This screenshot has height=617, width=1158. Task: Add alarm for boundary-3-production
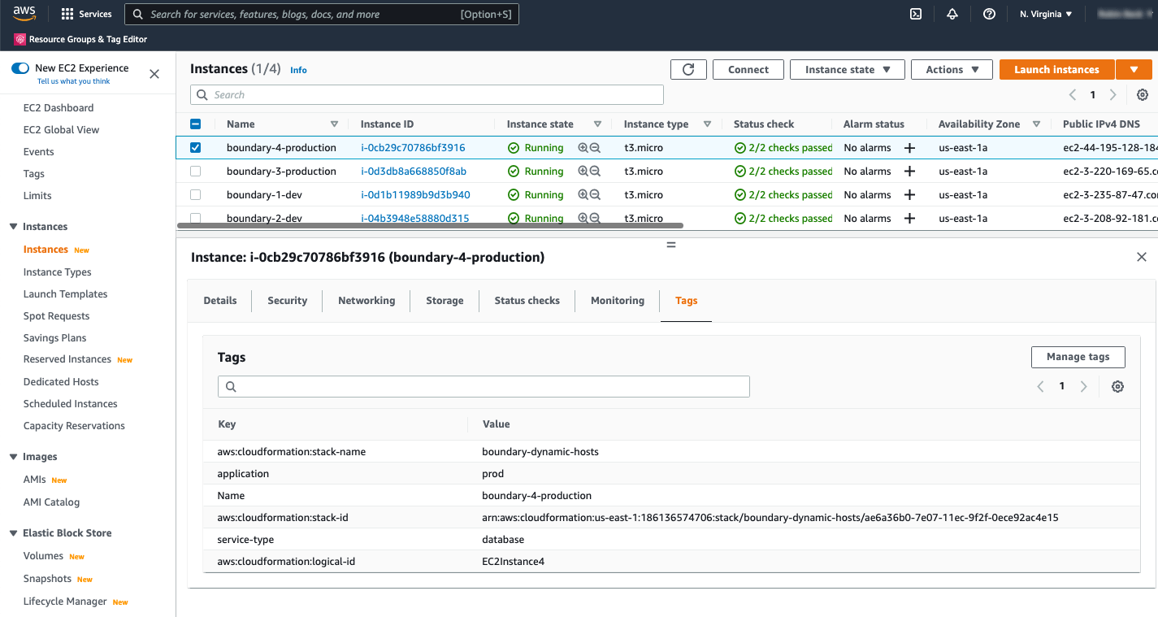[909, 172]
